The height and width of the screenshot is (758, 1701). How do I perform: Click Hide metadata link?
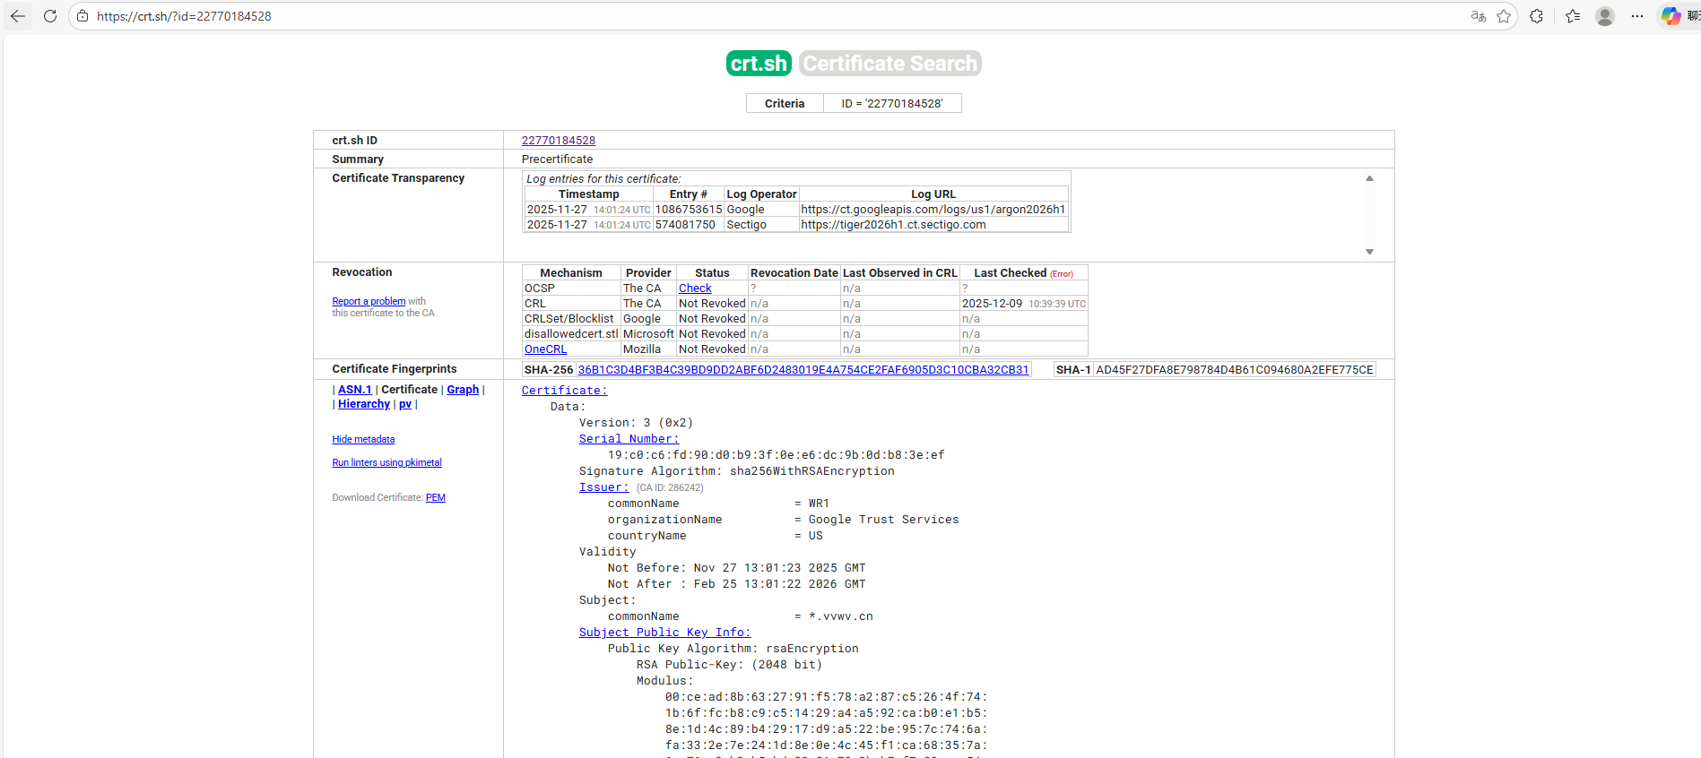[x=363, y=439]
